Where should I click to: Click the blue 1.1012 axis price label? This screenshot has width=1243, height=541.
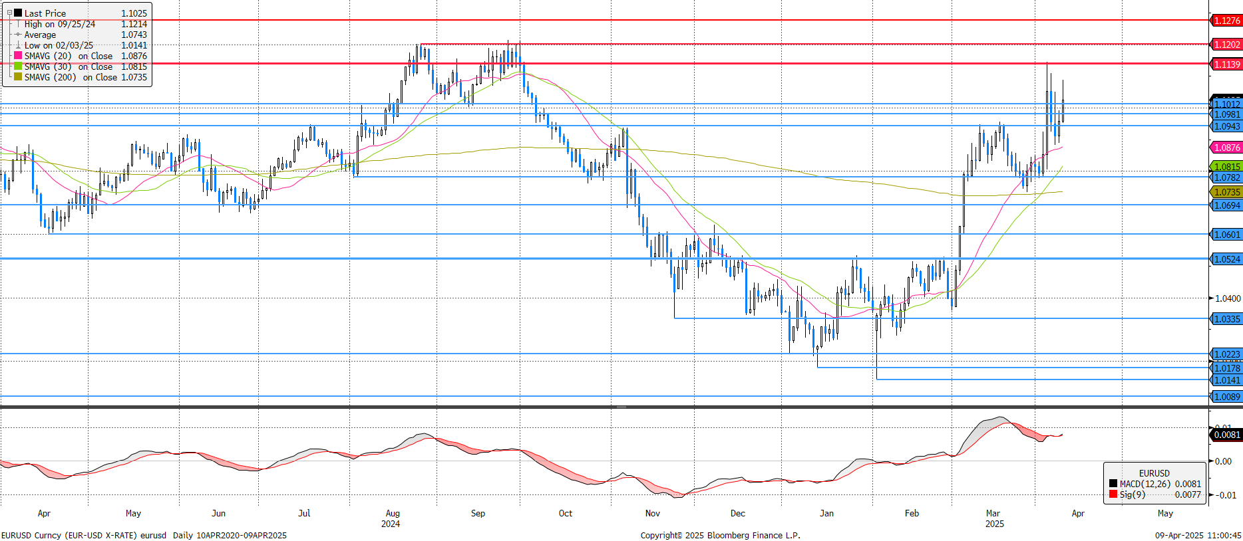(1226, 104)
